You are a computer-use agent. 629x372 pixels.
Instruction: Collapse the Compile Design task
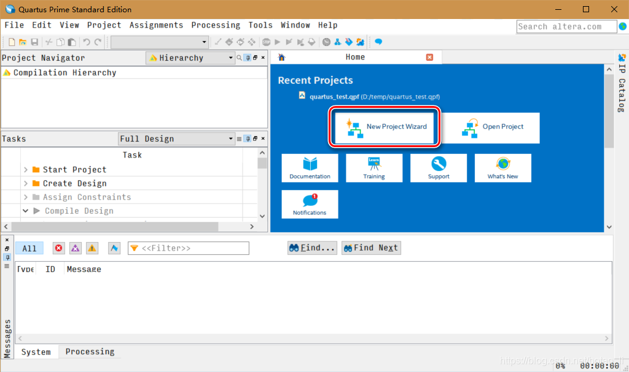(x=26, y=211)
